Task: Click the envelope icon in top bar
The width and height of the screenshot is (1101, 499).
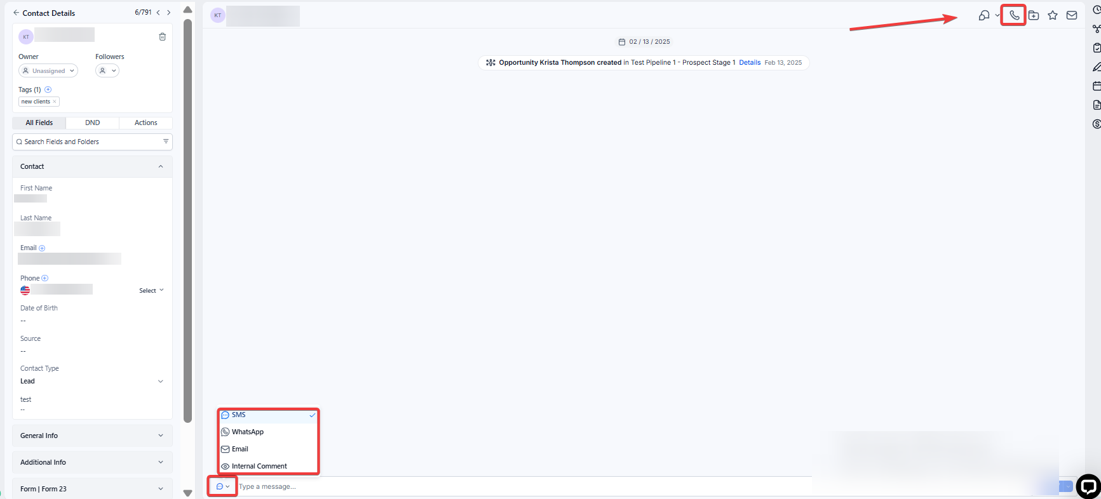Action: point(1072,15)
